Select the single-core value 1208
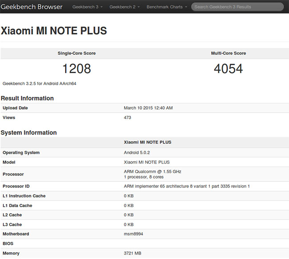 tap(76, 69)
